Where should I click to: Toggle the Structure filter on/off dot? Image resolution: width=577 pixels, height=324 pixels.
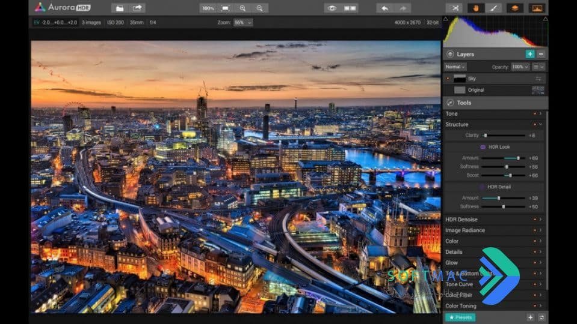[535, 124]
